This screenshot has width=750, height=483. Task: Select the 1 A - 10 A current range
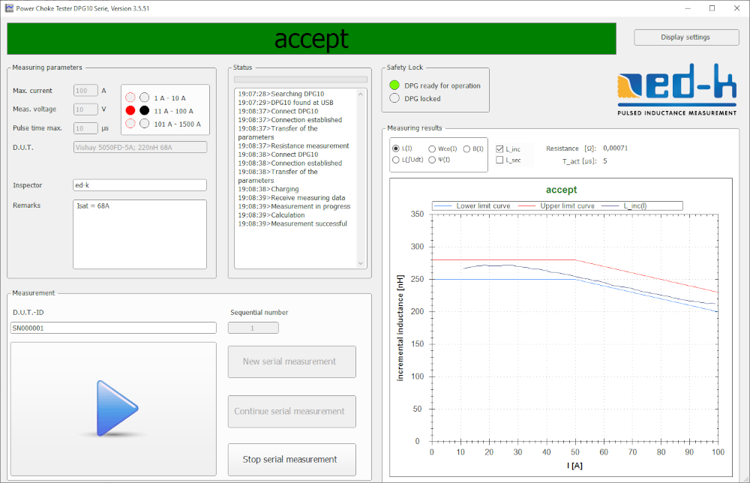point(144,97)
